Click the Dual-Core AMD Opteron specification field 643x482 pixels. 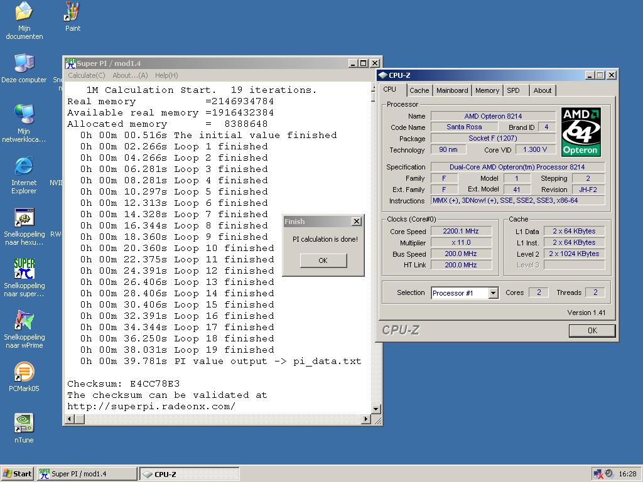(x=517, y=167)
